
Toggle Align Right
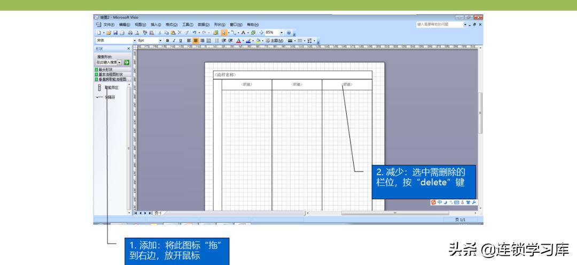[202, 41]
